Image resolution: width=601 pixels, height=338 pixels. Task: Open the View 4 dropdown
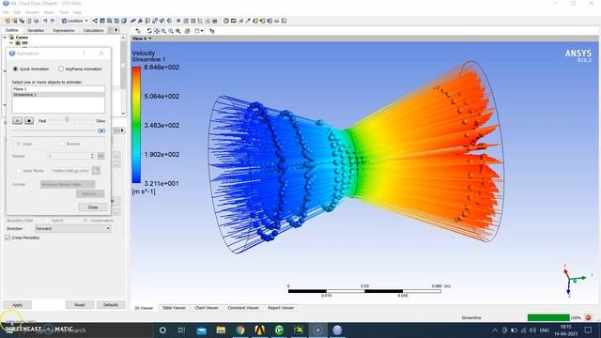click(x=142, y=38)
